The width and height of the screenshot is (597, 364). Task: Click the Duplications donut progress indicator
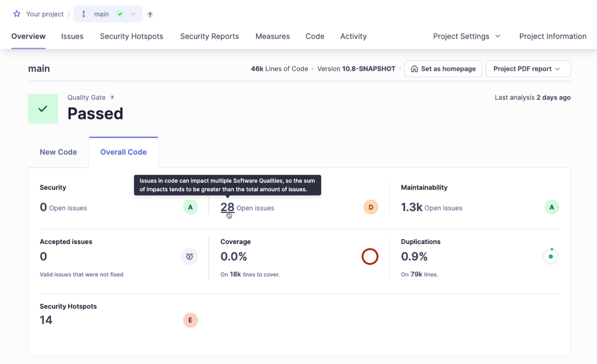[x=551, y=256]
